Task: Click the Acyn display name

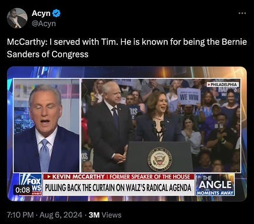Action: coord(41,13)
